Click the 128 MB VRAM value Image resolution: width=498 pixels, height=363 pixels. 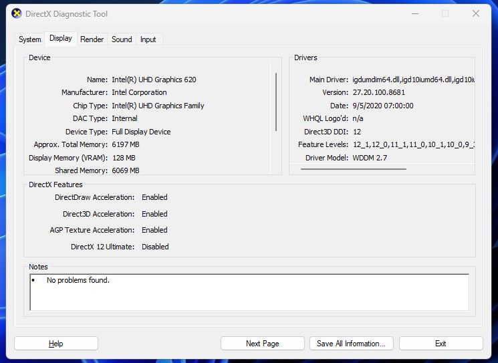(124, 158)
